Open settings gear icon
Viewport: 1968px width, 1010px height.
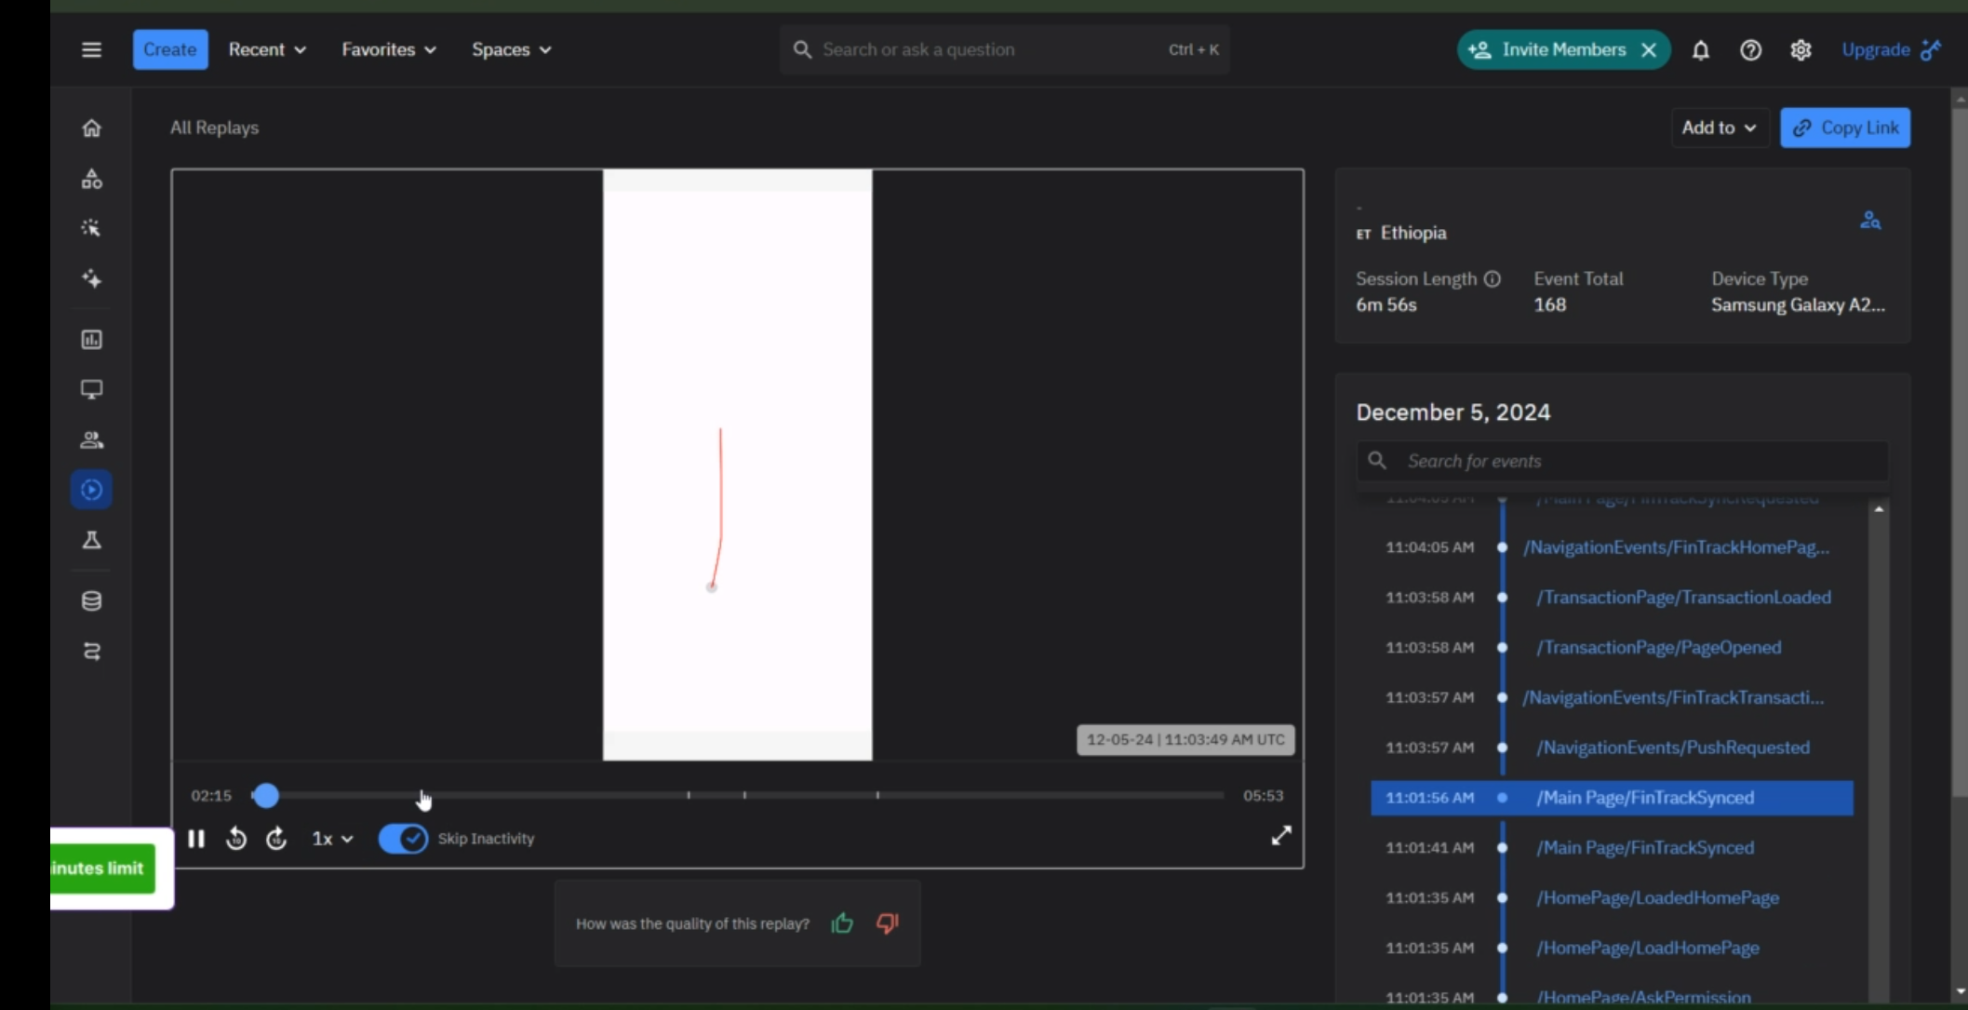(1801, 50)
